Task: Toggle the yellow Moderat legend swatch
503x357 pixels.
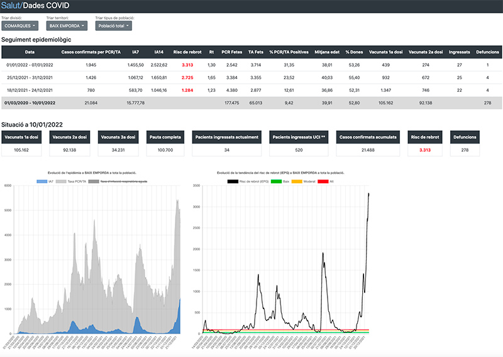Action: (x=297, y=181)
